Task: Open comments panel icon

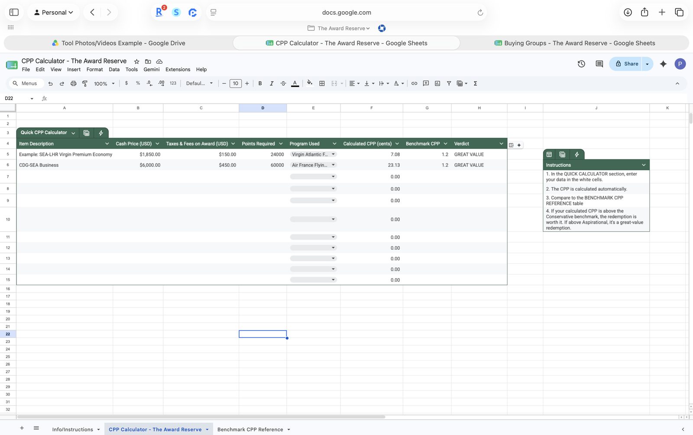Action: pyautogui.click(x=599, y=64)
